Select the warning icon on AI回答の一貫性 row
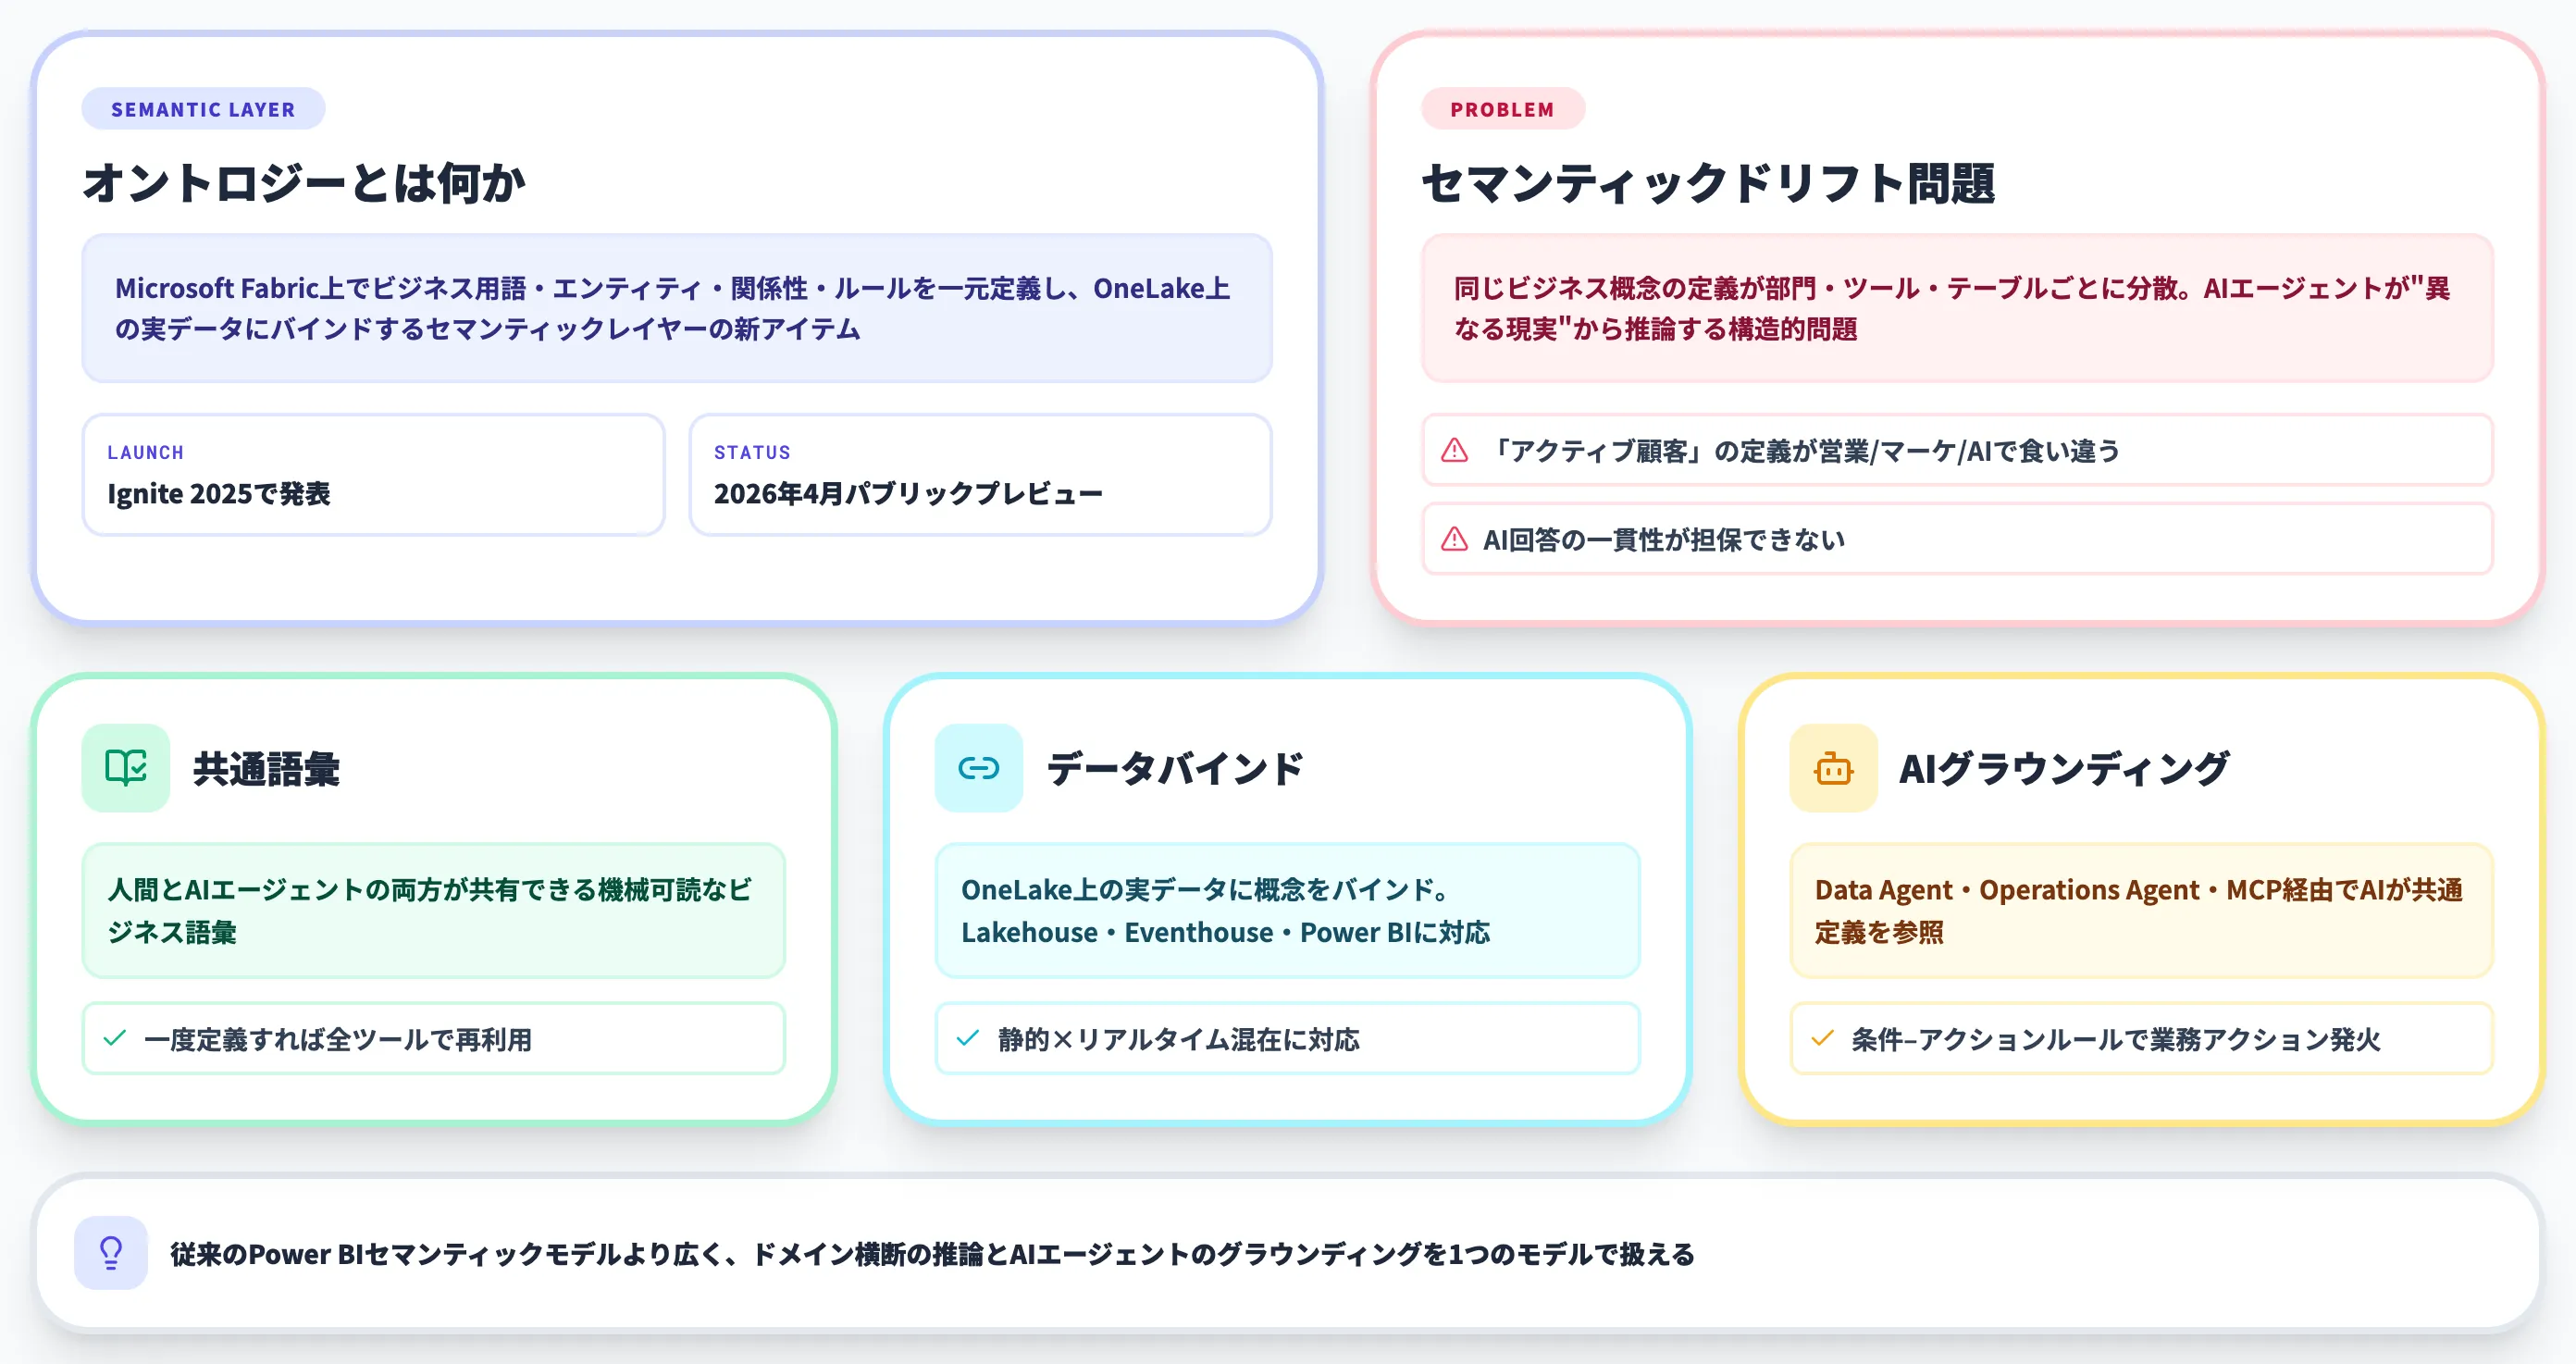Viewport: 2576px width, 1364px height. 1451,539
